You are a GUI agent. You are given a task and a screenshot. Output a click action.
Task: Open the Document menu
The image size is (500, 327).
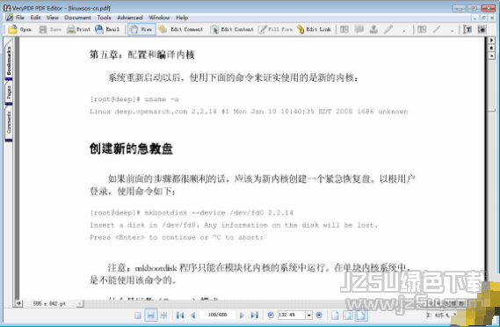click(x=77, y=18)
